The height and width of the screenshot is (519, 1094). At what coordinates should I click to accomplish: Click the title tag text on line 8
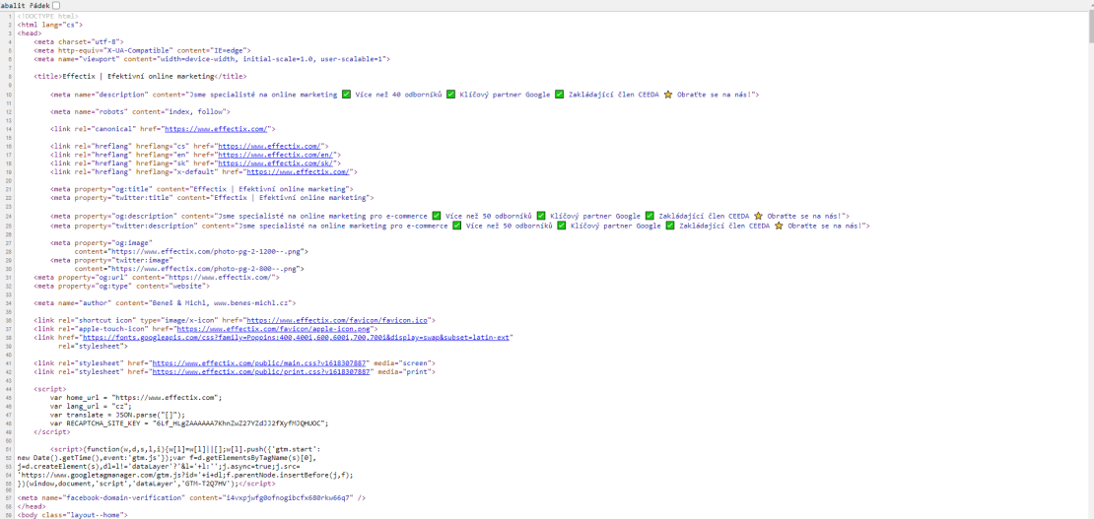[140, 77]
